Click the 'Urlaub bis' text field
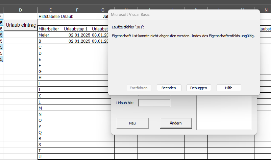The width and height of the screenshot is (271, 160). tap(154, 103)
